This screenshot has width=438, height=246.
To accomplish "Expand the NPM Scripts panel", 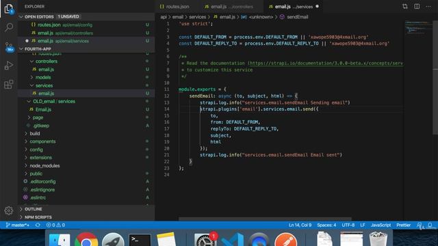I will pos(87,217).
